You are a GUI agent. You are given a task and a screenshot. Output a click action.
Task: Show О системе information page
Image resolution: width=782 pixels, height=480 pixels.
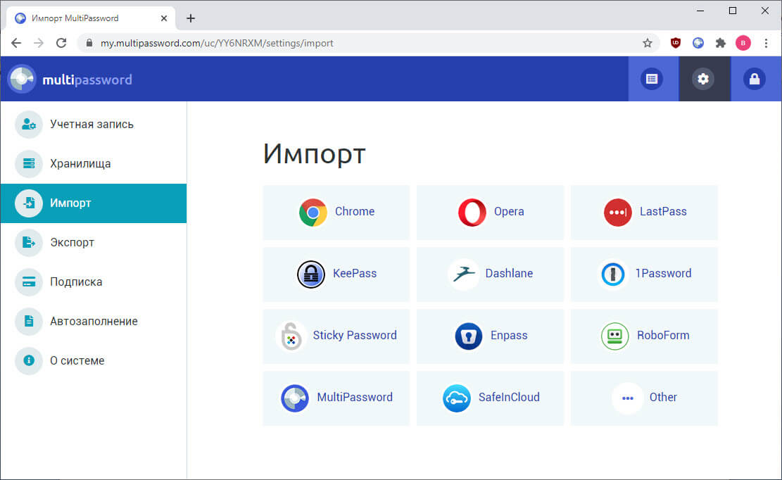[x=94, y=360]
